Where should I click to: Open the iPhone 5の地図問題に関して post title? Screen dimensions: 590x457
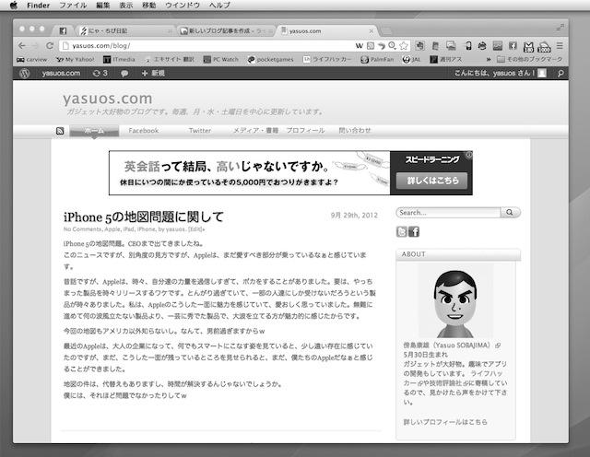coord(144,217)
